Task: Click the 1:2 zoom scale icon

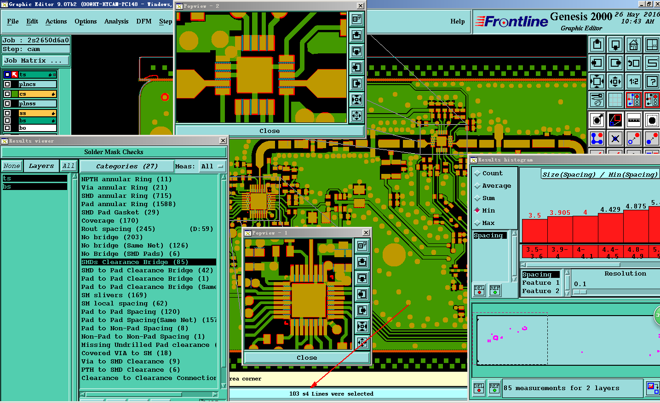Action: 634,81
